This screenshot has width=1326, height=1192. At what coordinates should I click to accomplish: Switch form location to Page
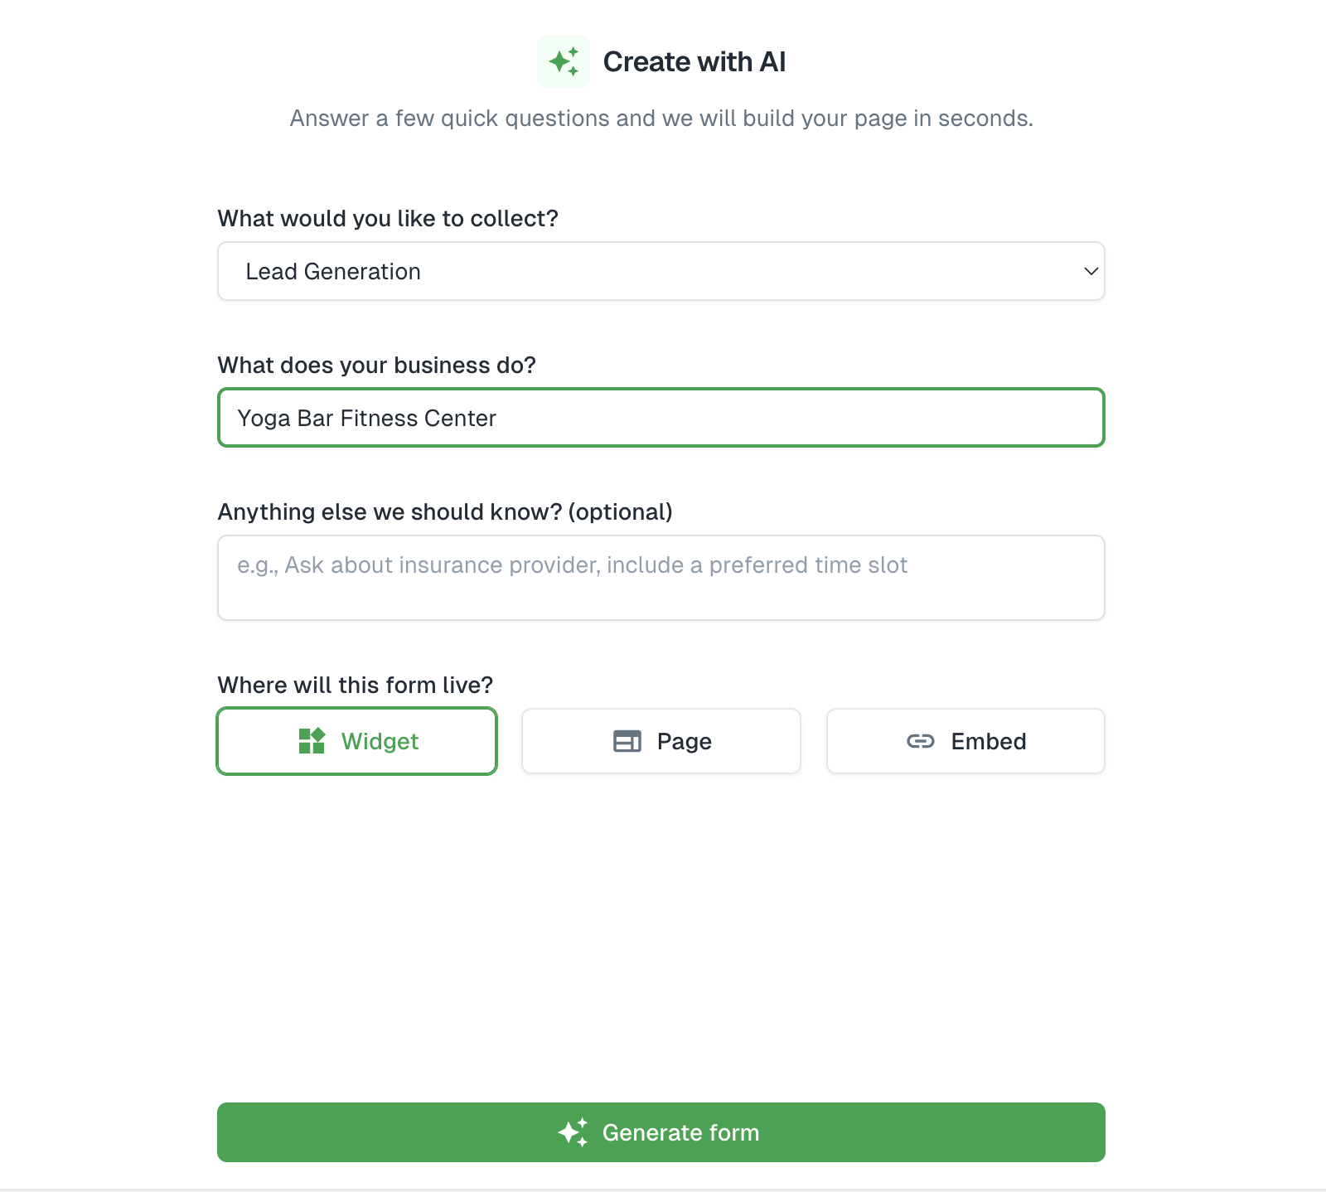pos(661,741)
